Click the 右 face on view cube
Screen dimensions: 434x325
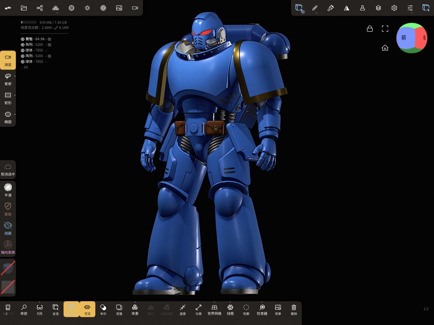(x=422, y=38)
